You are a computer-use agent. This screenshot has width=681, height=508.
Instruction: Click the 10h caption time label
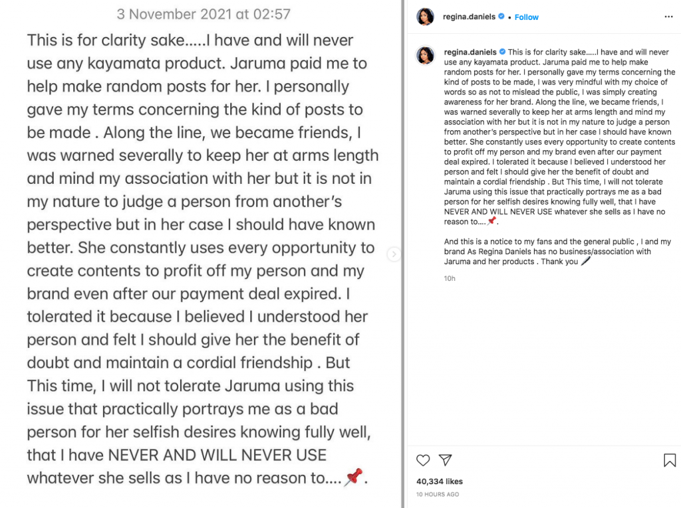pos(450,278)
